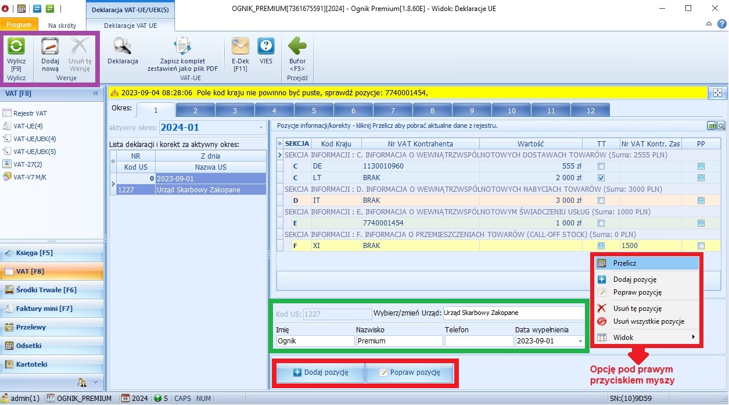Open the help question mark icon
Screen dimensions: 729x405
click(x=721, y=24)
